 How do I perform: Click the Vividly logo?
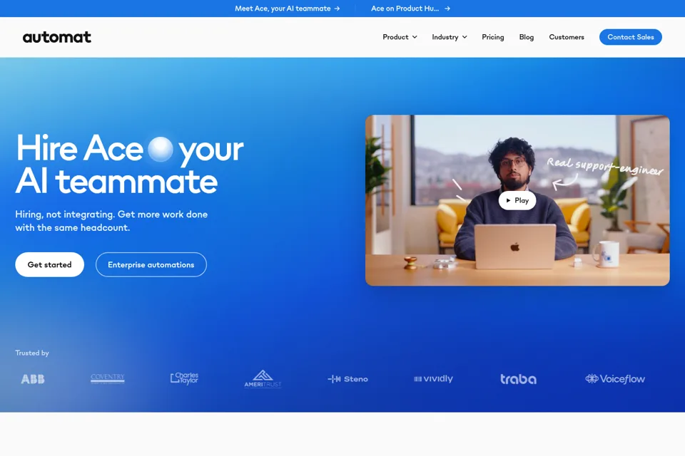pos(433,379)
